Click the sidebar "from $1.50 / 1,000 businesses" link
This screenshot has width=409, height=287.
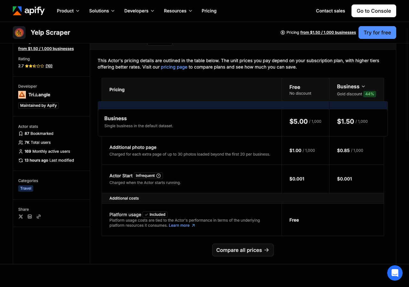(x=46, y=49)
